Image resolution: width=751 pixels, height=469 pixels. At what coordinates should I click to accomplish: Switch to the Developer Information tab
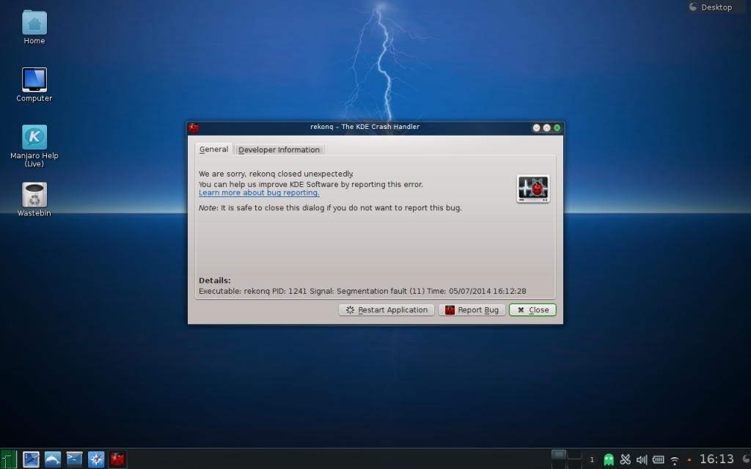(279, 149)
